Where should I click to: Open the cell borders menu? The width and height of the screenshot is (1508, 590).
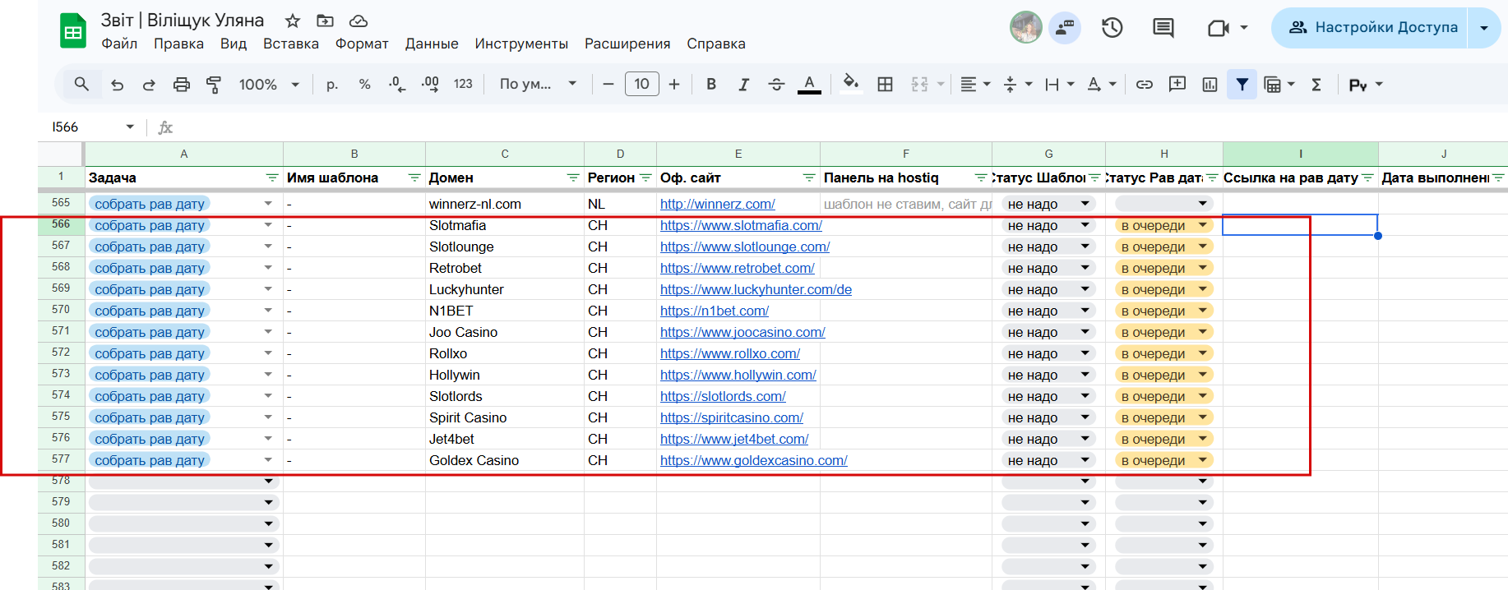885,84
